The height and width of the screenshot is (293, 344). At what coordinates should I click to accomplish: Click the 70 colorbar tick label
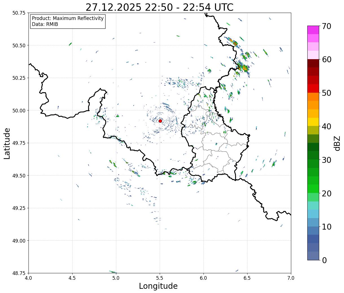click(x=326, y=26)
